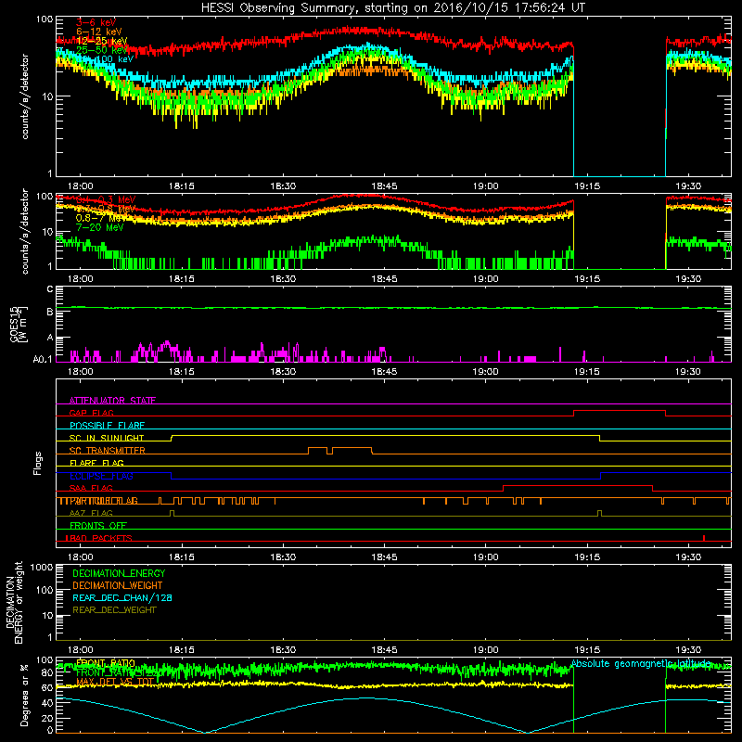Click the BAD_PACKETS flag label
This screenshot has width=742, height=742.
99,538
